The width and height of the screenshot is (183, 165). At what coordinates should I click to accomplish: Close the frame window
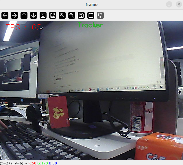point(179,4)
